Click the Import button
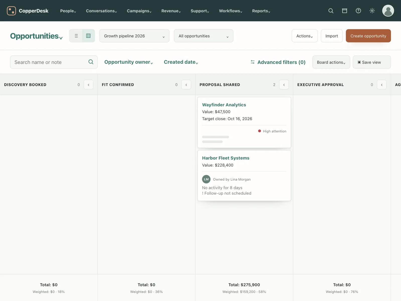 point(332,36)
